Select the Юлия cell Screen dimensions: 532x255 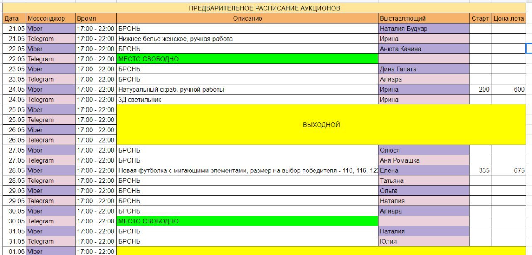(424, 242)
